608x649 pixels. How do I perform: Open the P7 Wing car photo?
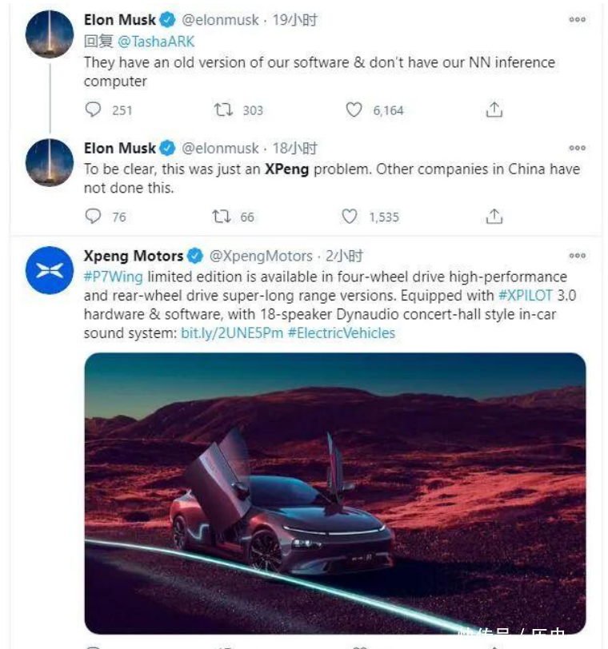pos(334,492)
